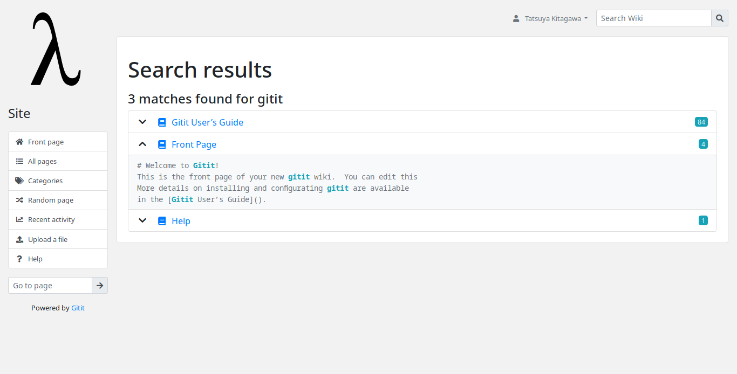This screenshot has width=737, height=374.
Task: Click the '3 matches found for gitit' text
Action: (x=206, y=99)
